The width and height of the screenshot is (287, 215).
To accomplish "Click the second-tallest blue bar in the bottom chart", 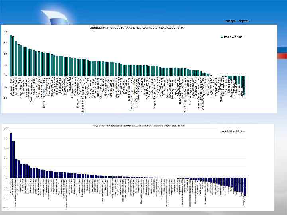I will (14, 159).
